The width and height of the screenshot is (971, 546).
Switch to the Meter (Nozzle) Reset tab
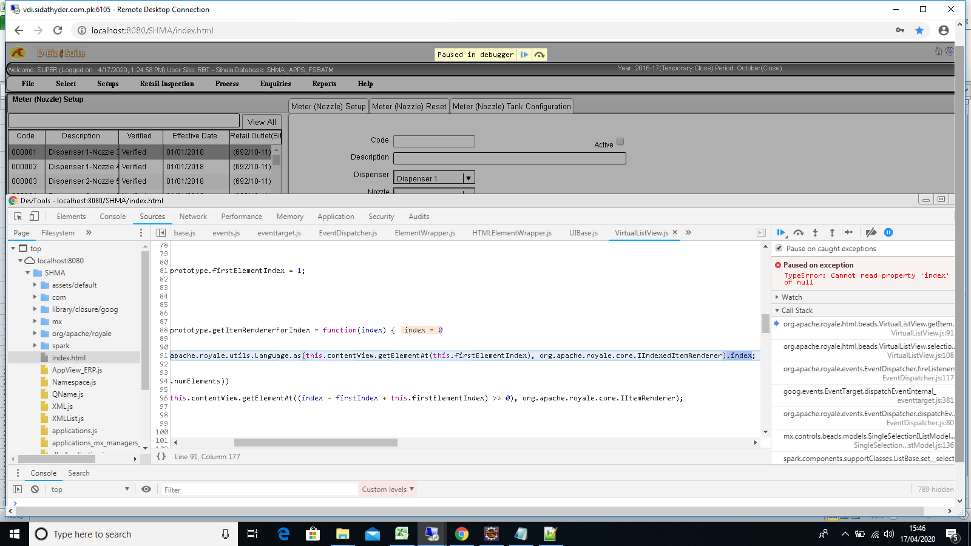pyautogui.click(x=410, y=106)
